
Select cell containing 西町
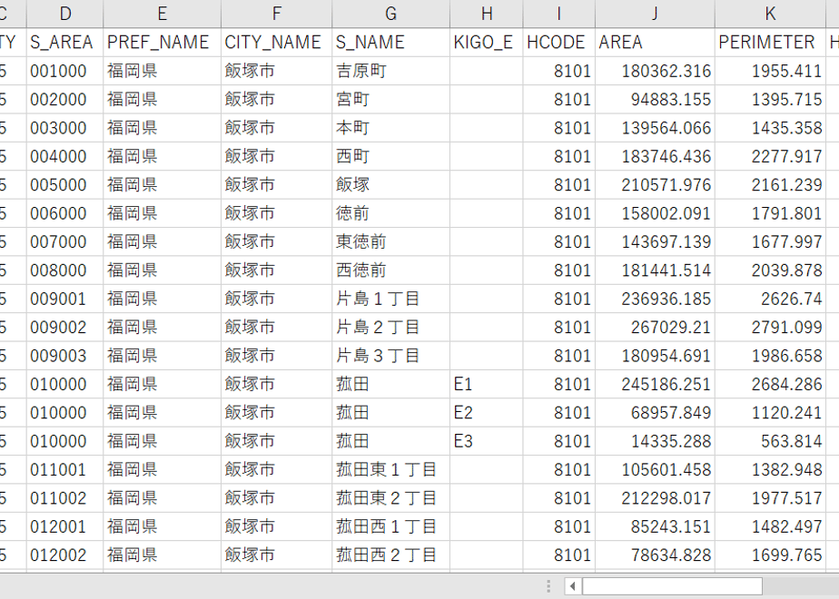[391, 156]
